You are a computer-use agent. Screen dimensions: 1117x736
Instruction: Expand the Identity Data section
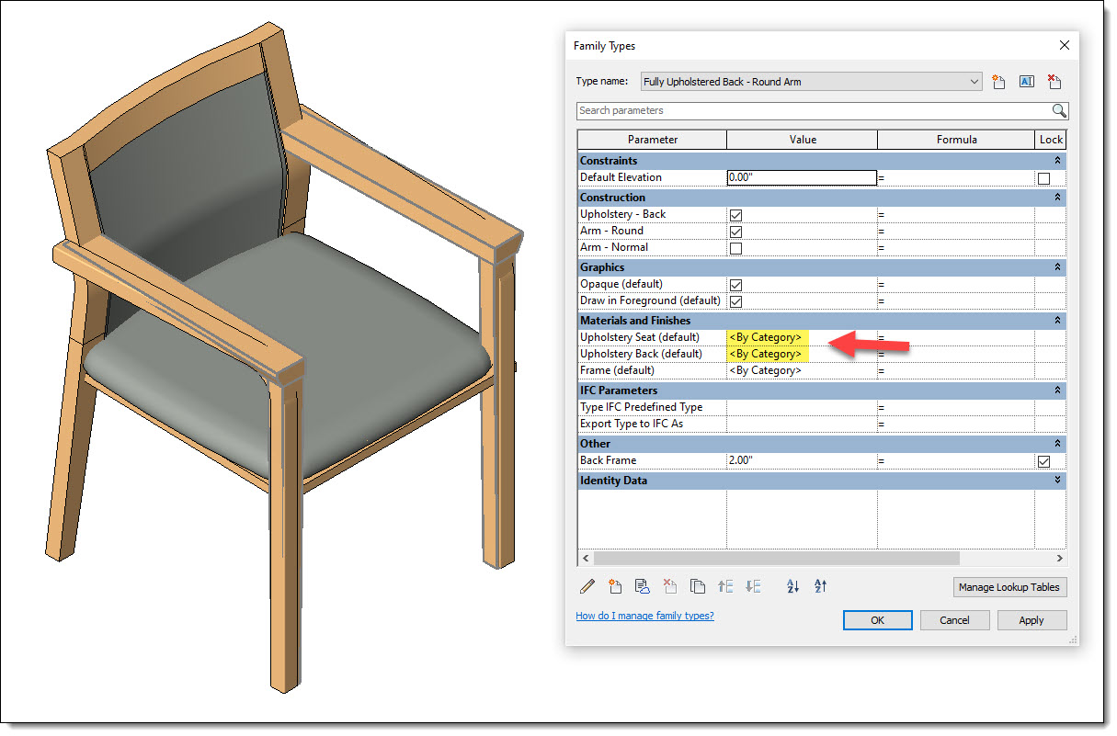click(1056, 480)
